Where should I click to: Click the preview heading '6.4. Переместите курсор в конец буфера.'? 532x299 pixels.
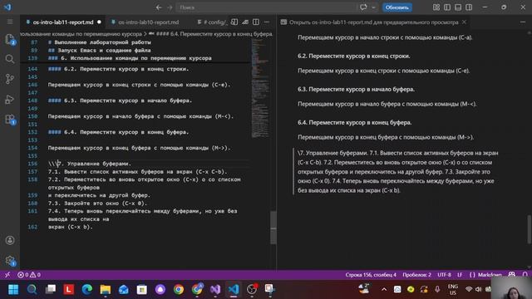355,122
